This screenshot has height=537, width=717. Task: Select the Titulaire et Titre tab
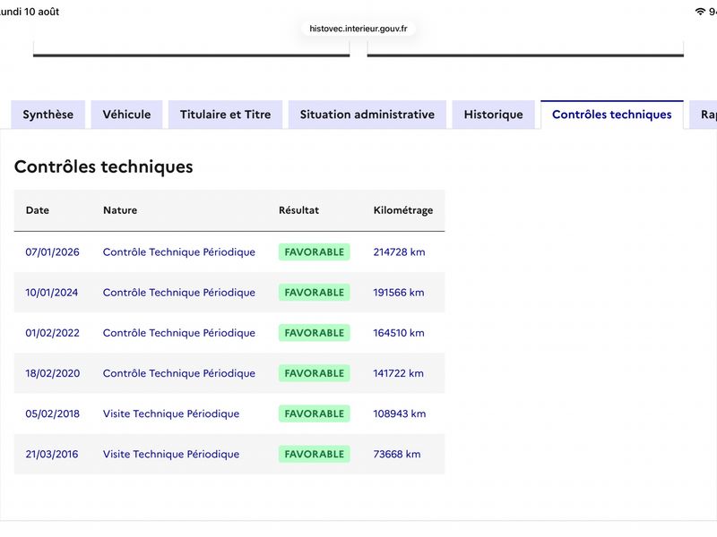coord(226,115)
